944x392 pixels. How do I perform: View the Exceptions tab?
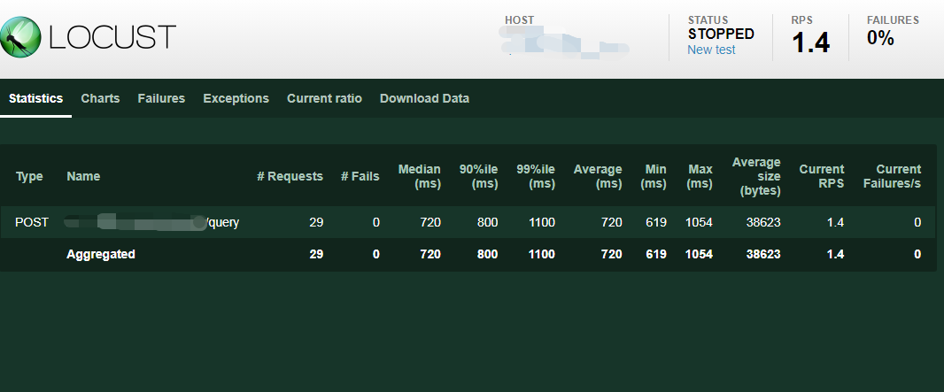tap(236, 98)
